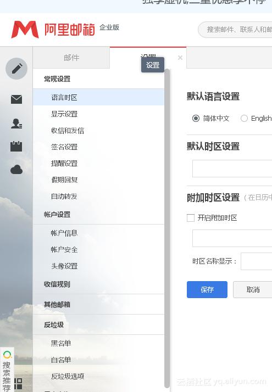Click the compose pencil icon
The image size is (272, 392).
16,69
